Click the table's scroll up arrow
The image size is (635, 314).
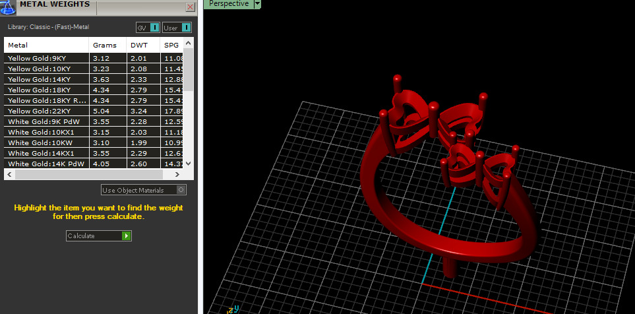click(x=189, y=43)
